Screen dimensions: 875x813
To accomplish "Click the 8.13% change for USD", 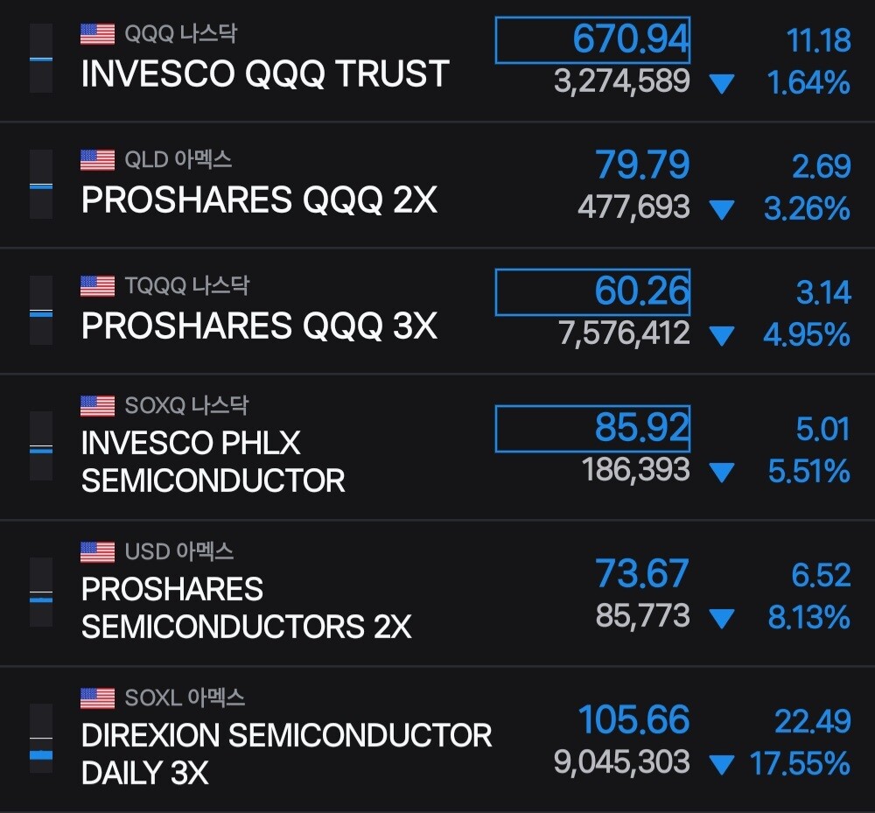I will pyautogui.click(x=809, y=618).
